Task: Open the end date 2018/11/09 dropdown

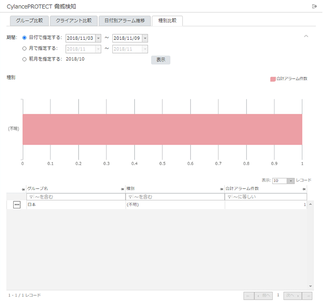Action: click(x=145, y=38)
